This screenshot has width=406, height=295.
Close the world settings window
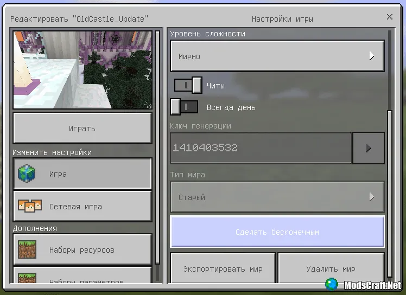(390, 17)
